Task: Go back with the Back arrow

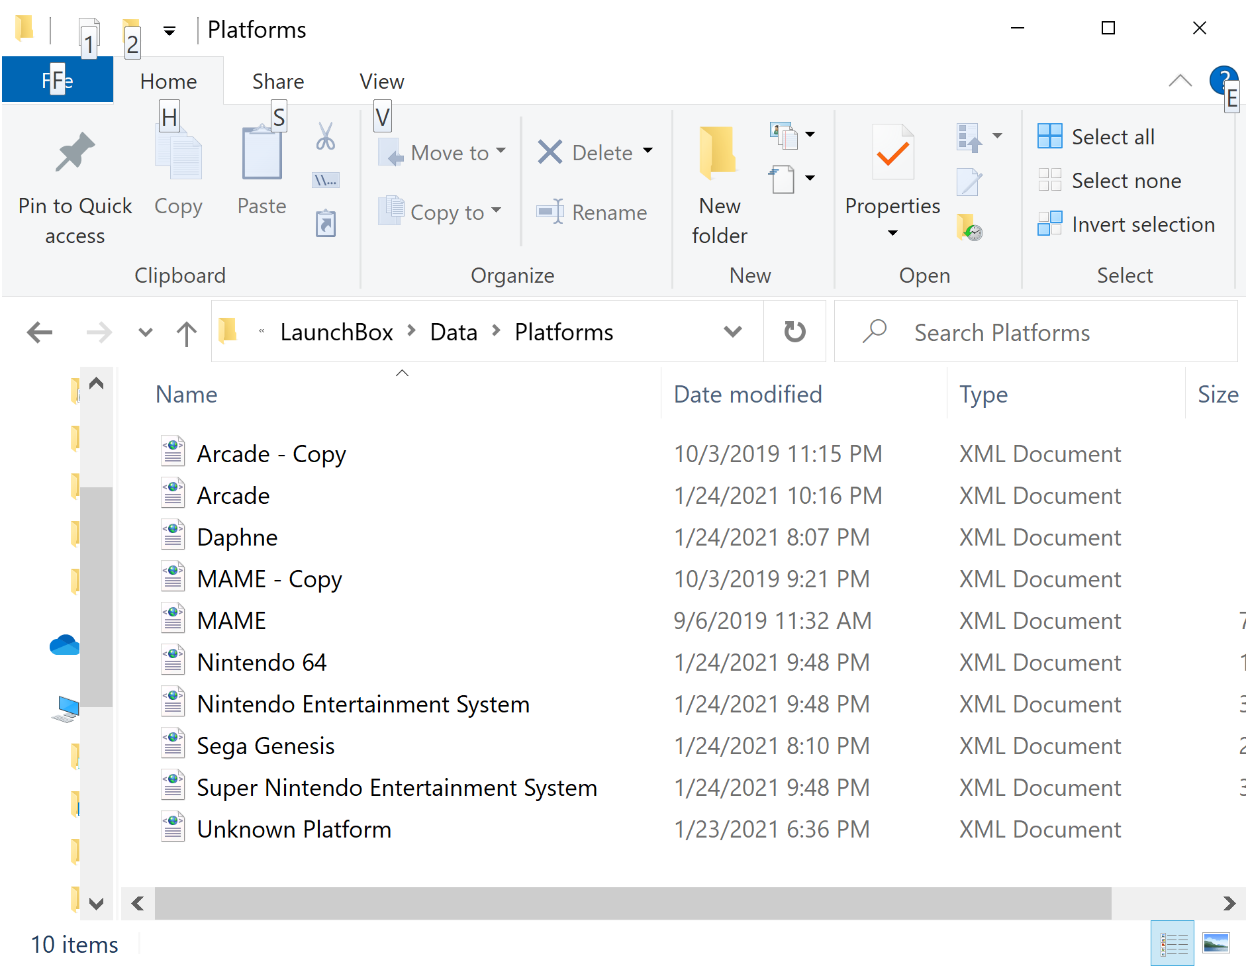Action: tap(40, 332)
